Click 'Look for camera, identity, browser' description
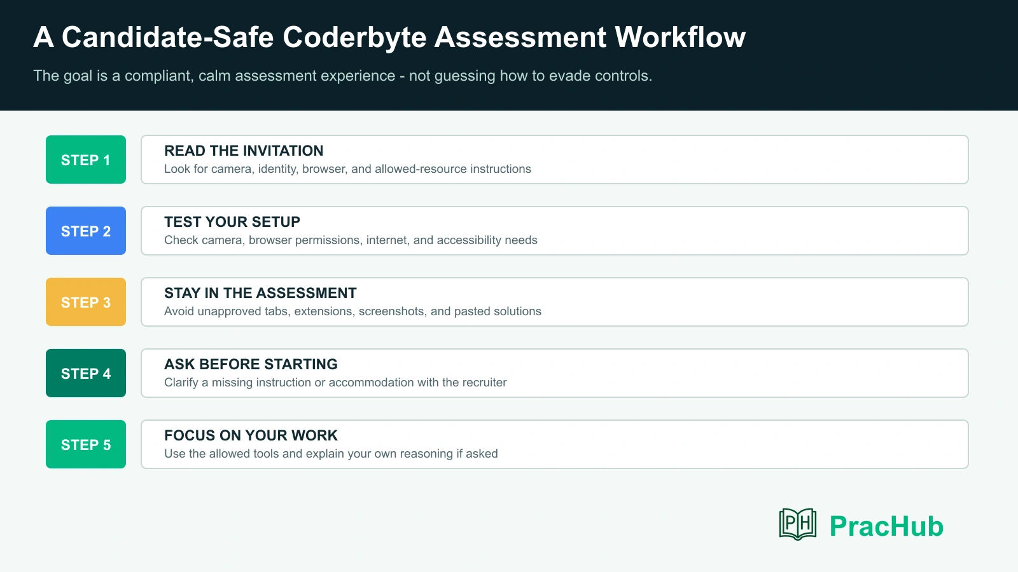The image size is (1018, 572). [x=347, y=169]
